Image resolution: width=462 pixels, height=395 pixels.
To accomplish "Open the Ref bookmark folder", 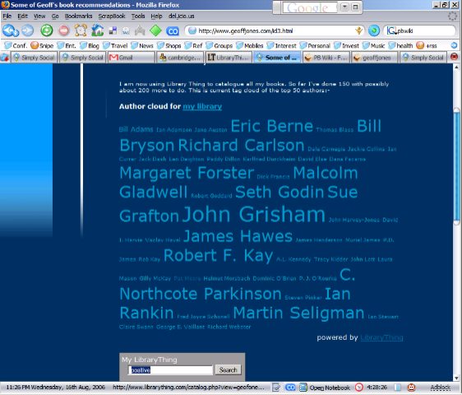I will click(193, 45).
